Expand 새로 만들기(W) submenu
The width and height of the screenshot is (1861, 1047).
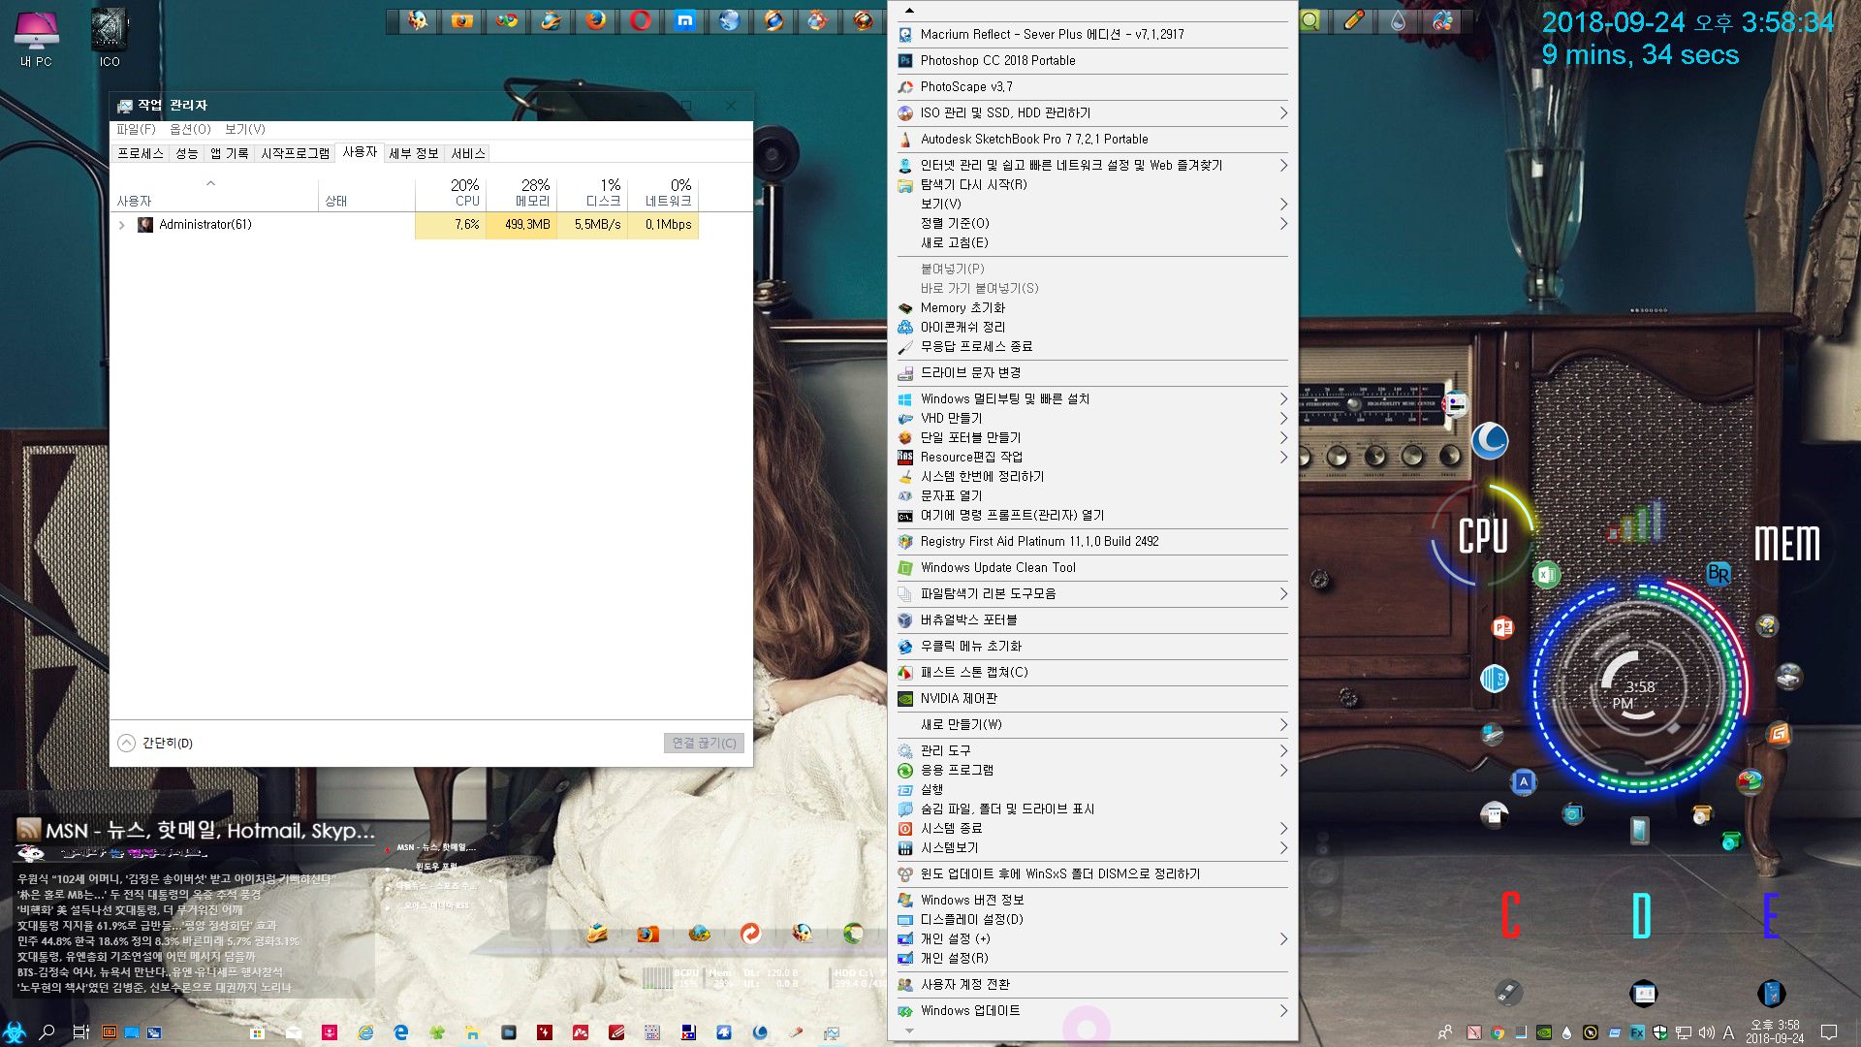click(x=1092, y=724)
